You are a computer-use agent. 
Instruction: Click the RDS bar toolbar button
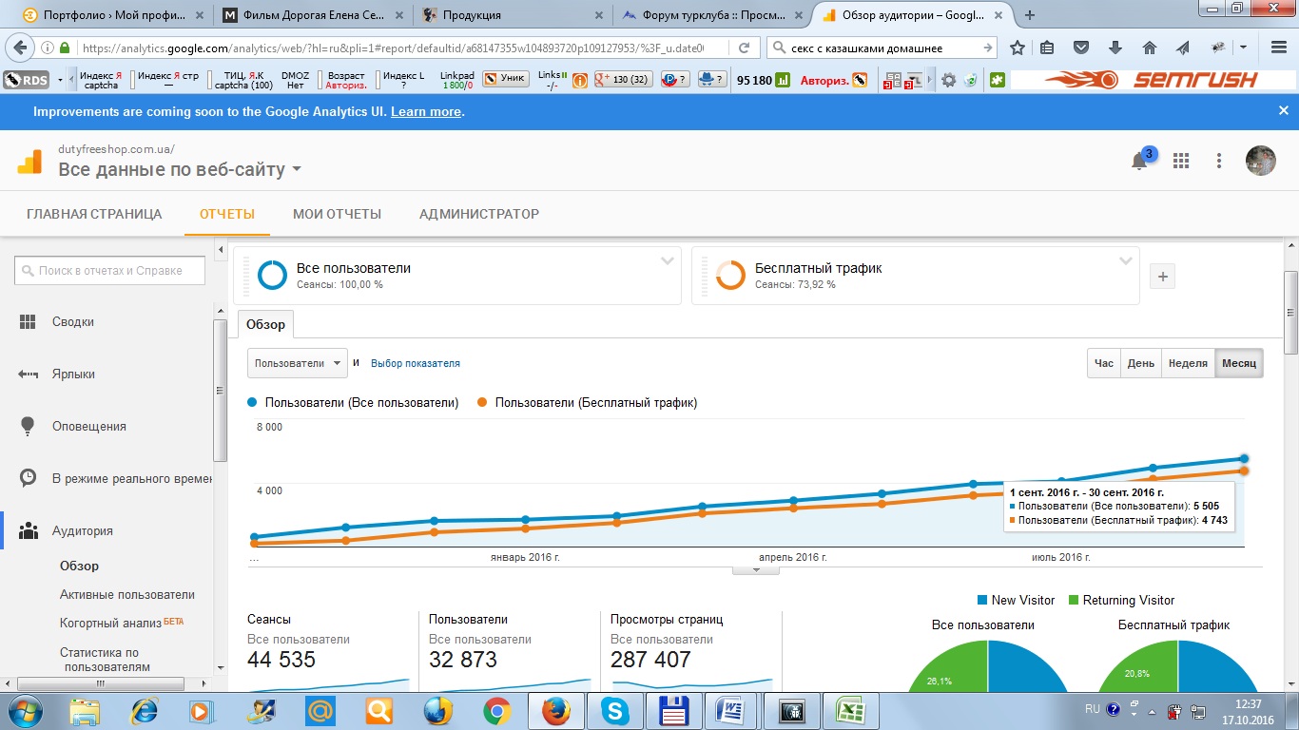click(x=26, y=81)
